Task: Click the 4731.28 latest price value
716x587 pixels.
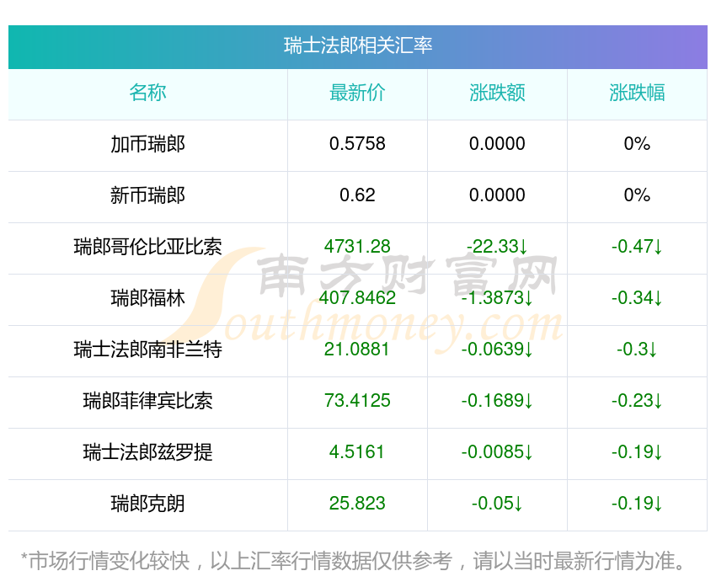Action: pyautogui.click(x=357, y=247)
